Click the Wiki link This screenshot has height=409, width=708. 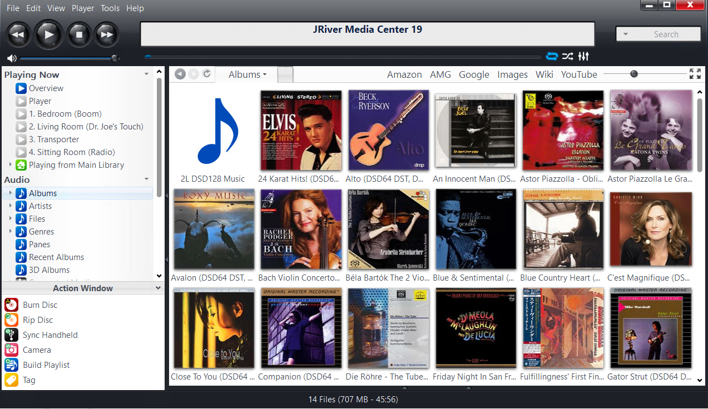[x=544, y=74]
